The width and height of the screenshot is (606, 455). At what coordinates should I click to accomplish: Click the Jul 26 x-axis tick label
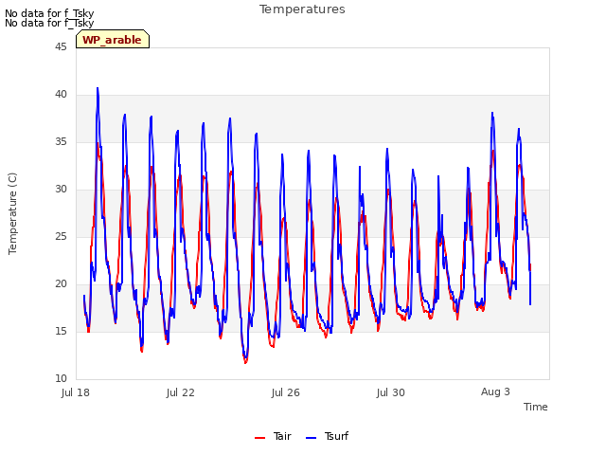pyautogui.click(x=286, y=392)
